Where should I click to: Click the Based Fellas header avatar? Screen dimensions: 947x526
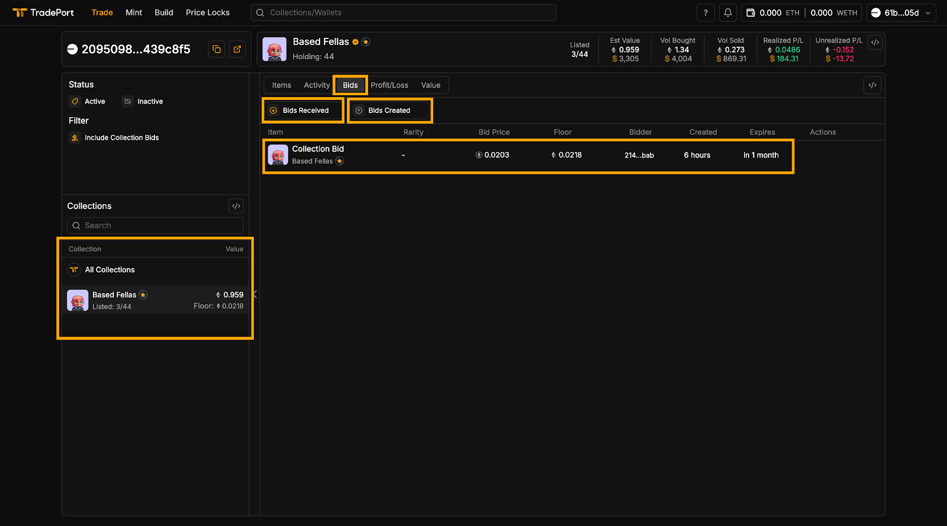click(275, 49)
